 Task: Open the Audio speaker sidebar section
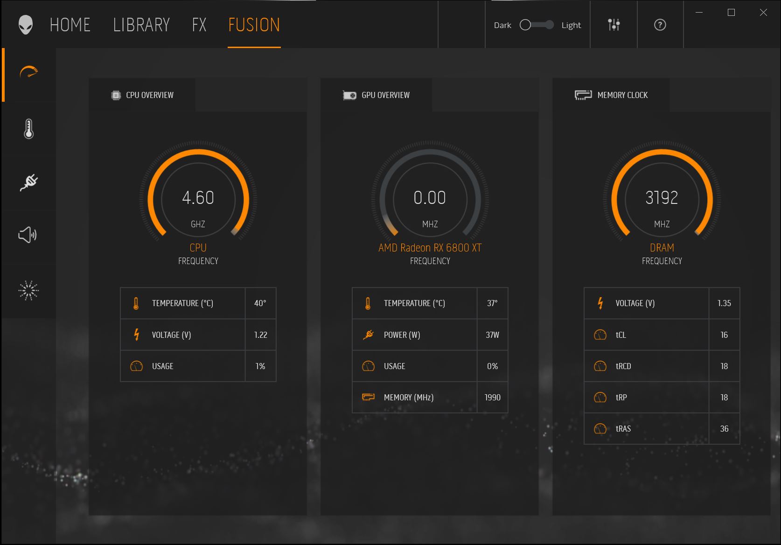pyautogui.click(x=28, y=235)
